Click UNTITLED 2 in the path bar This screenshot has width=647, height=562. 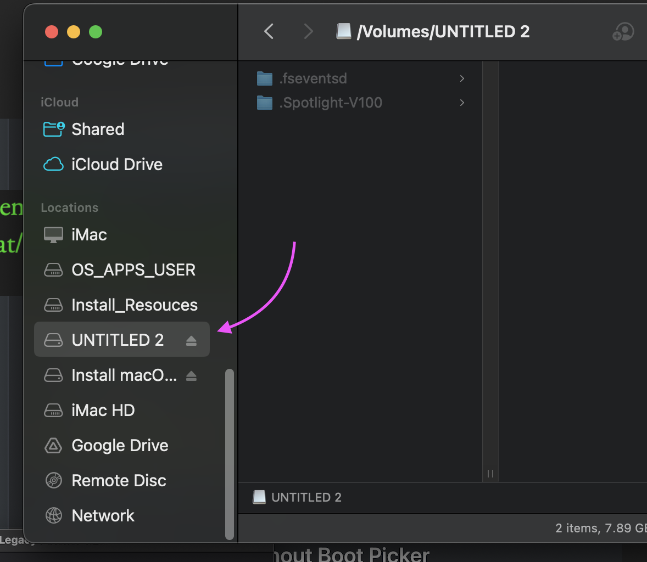click(297, 497)
